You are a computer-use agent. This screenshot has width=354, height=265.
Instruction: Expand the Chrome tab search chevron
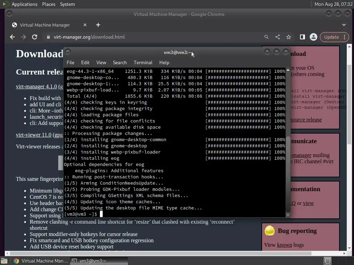click(344, 25)
